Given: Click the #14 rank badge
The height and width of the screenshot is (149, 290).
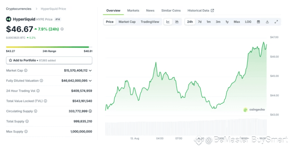Looking at the screenshot, I should coord(58,19).
